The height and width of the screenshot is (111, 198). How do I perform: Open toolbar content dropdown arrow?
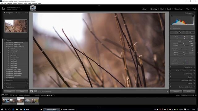167,92
